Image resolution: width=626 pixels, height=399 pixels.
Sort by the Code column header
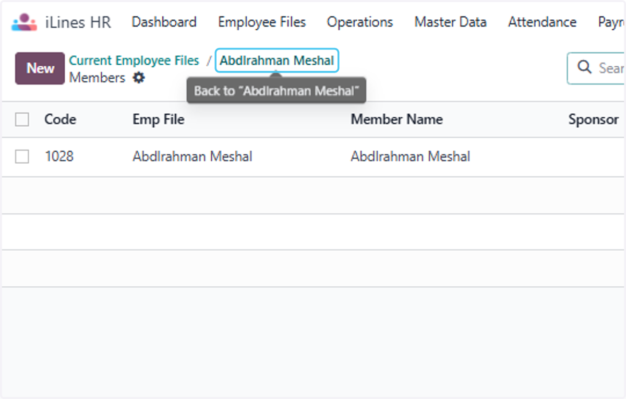click(x=61, y=119)
